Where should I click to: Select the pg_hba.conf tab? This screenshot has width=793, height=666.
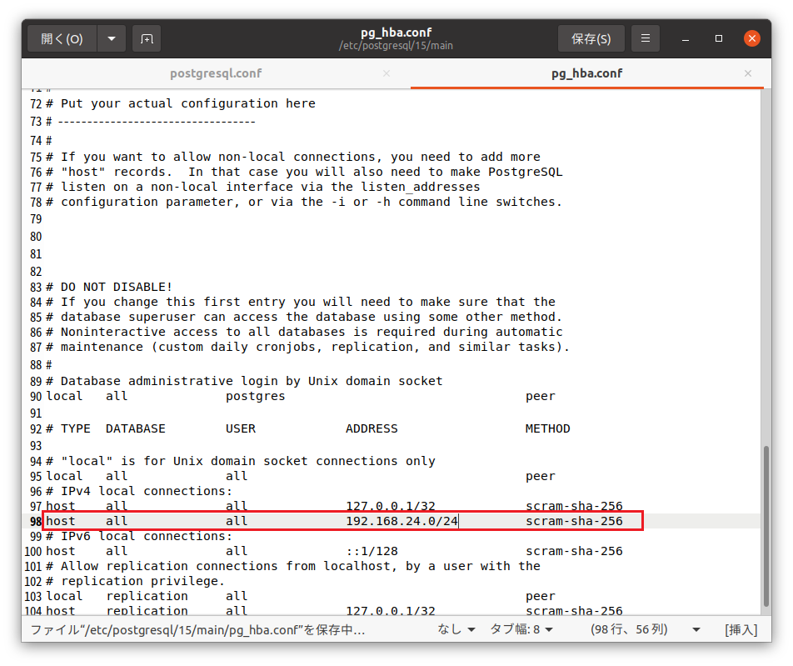586,73
